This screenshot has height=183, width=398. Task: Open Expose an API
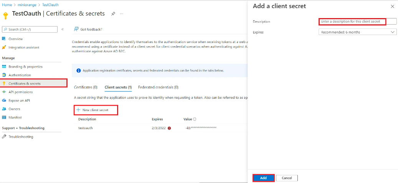[x=19, y=101]
